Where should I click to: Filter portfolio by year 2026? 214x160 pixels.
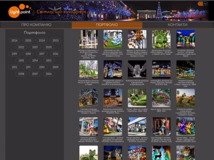(x=14, y=40)
